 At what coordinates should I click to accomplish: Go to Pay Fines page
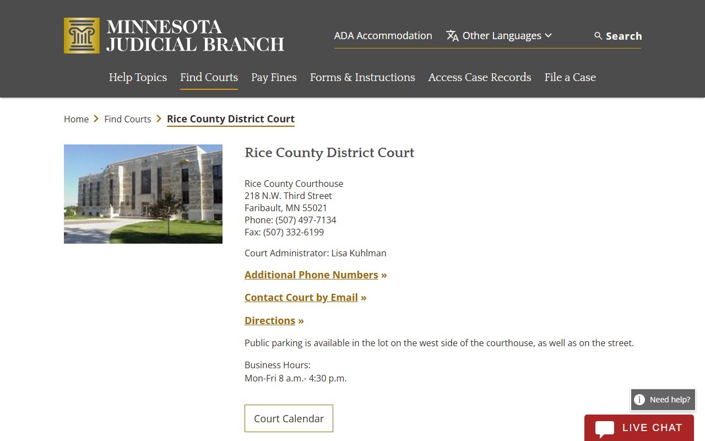coord(274,77)
